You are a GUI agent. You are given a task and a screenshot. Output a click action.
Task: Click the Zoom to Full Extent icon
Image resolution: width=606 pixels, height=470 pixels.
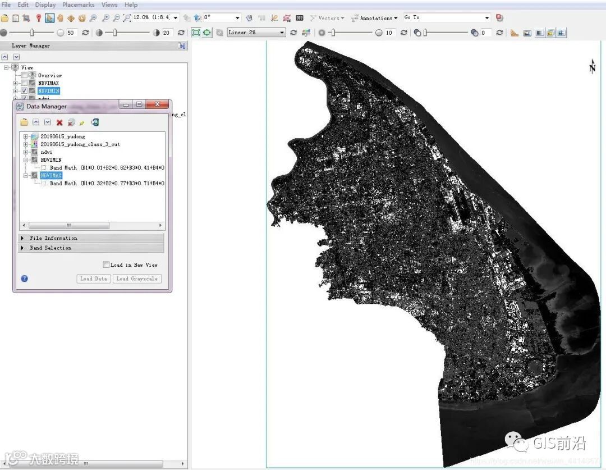[x=127, y=18]
